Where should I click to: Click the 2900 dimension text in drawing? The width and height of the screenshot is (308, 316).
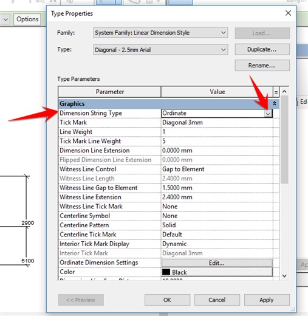coord(28,223)
